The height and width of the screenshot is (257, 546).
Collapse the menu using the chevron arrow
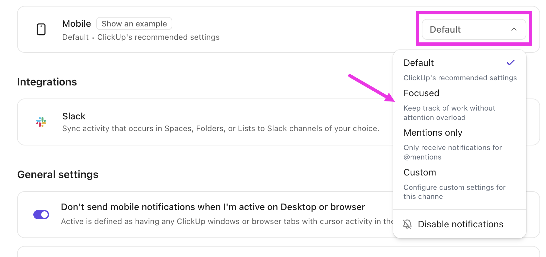coord(514,29)
